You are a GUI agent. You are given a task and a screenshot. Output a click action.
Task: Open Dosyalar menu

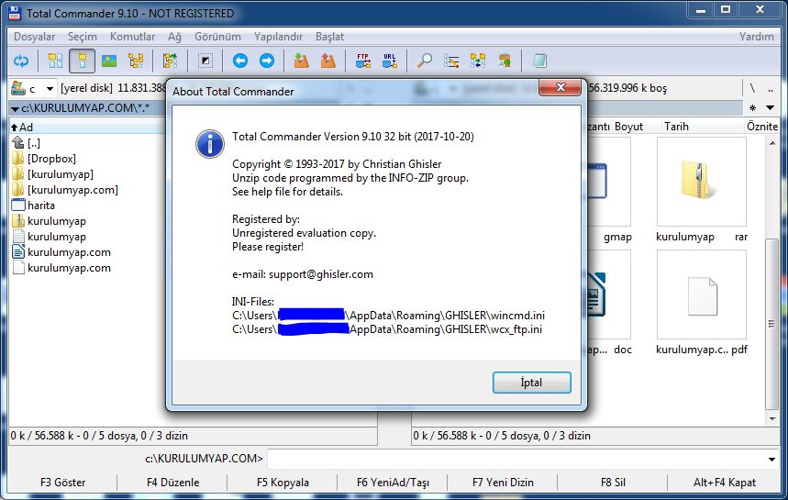(x=34, y=37)
